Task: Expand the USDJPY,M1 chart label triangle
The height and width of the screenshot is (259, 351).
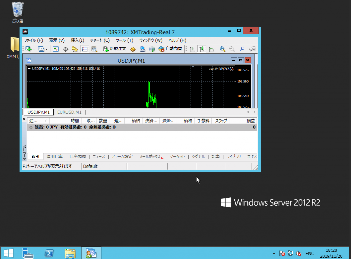Action: pyautogui.click(x=29, y=69)
